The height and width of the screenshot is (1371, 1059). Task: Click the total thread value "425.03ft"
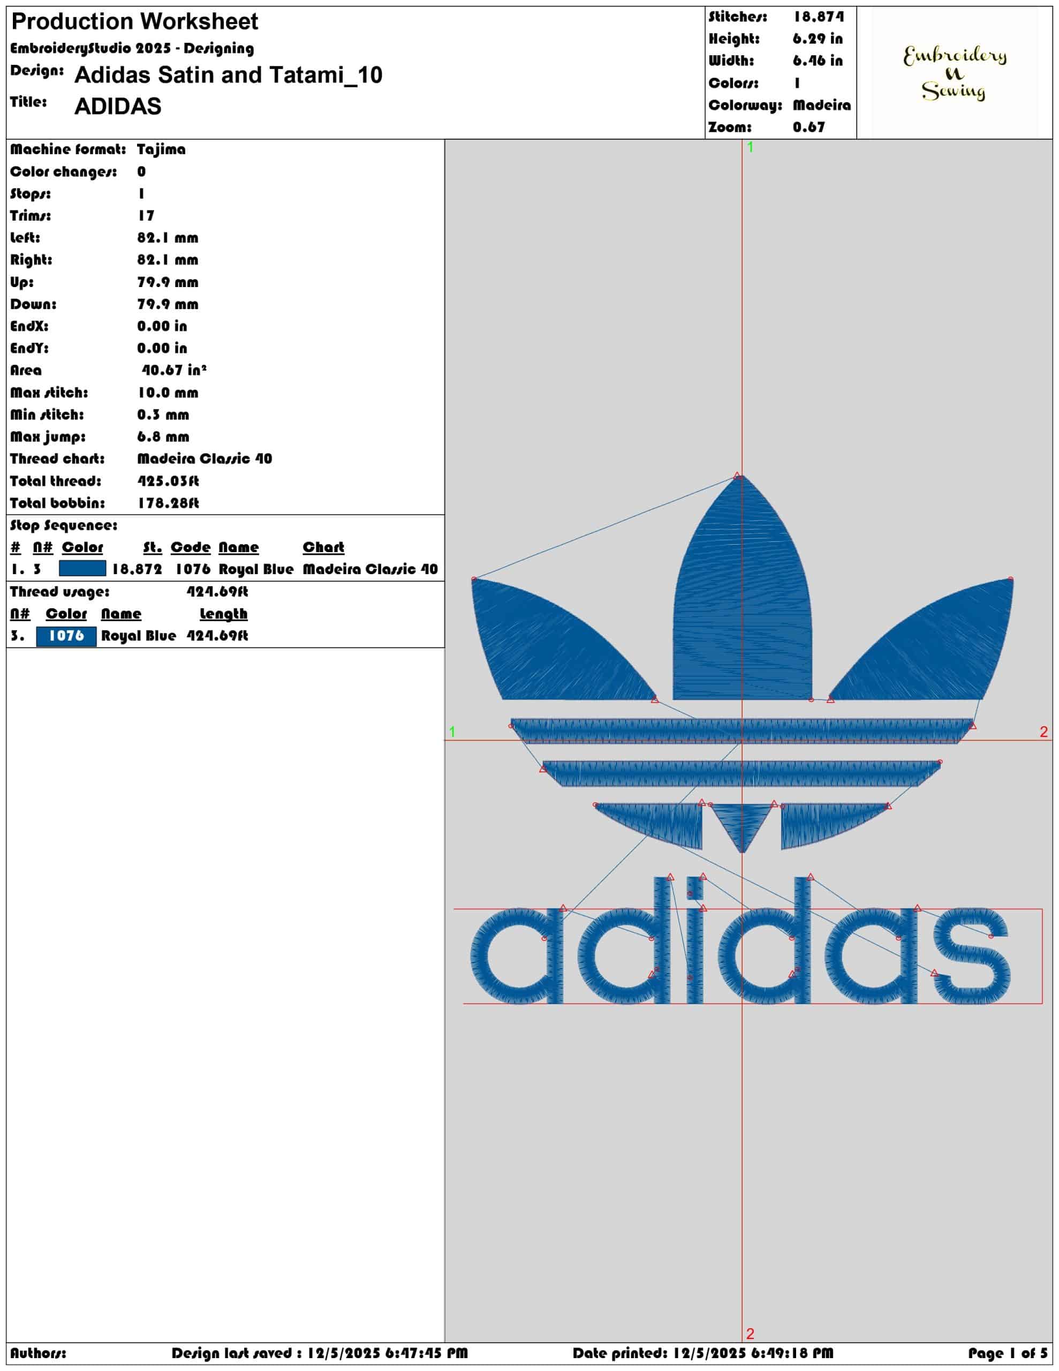click(168, 481)
